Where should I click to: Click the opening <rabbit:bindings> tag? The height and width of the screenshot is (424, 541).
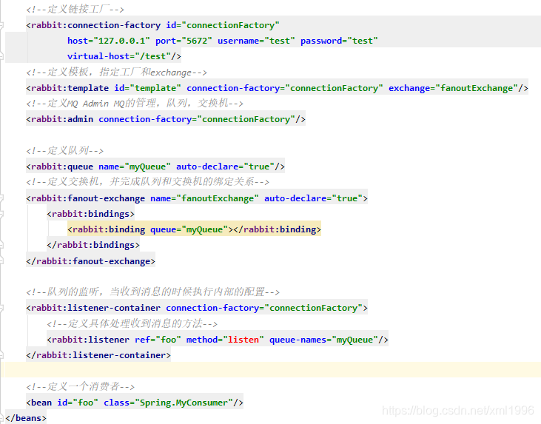(91, 214)
